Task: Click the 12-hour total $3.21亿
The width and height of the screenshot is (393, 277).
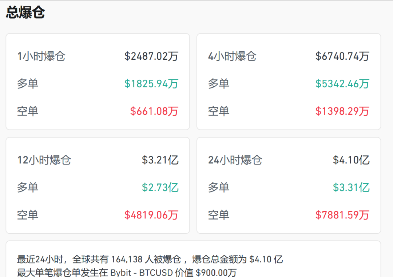Action: coord(160,160)
